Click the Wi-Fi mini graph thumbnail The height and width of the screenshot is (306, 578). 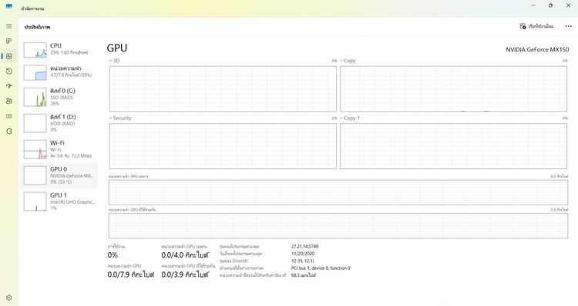(x=35, y=149)
